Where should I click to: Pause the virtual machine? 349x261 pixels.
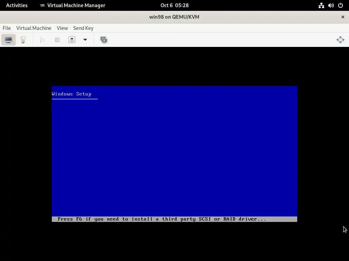(57, 40)
